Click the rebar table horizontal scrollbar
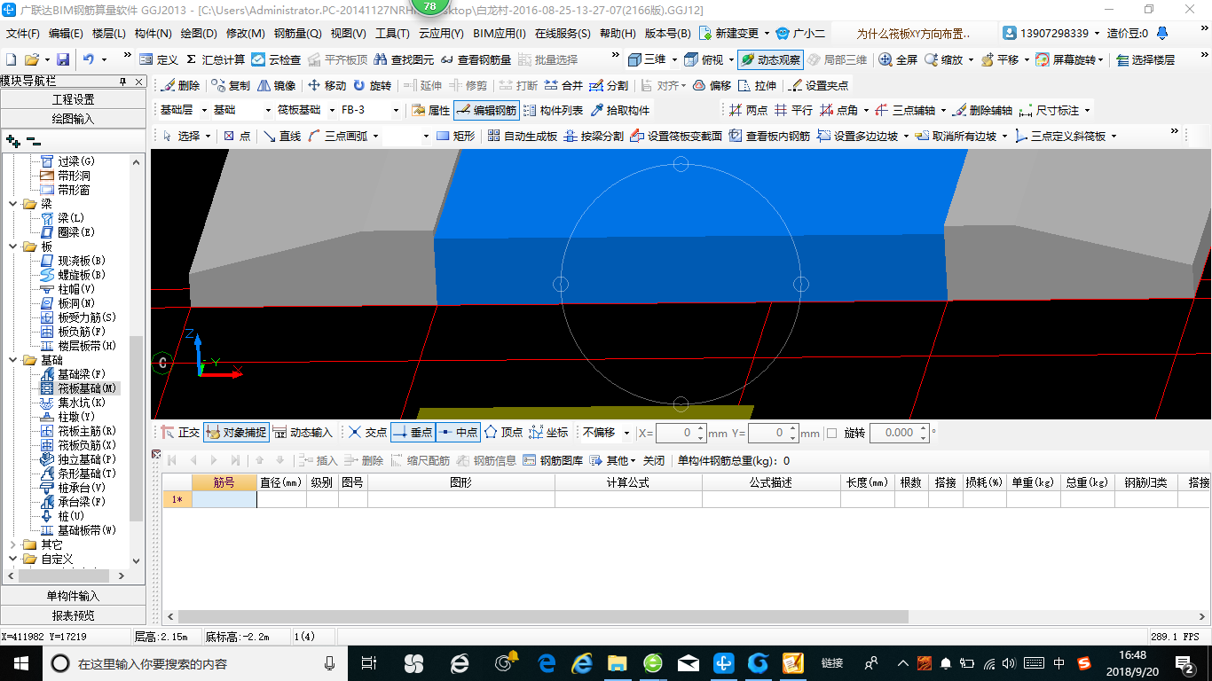 click(x=542, y=616)
